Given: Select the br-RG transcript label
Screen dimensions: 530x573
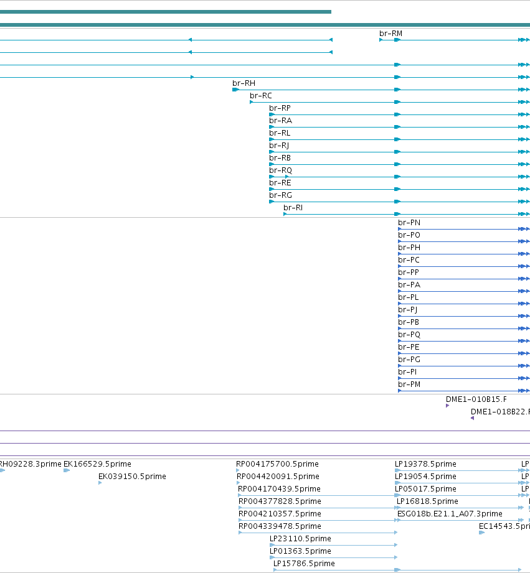Looking at the screenshot, I should pyautogui.click(x=280, y=195).
